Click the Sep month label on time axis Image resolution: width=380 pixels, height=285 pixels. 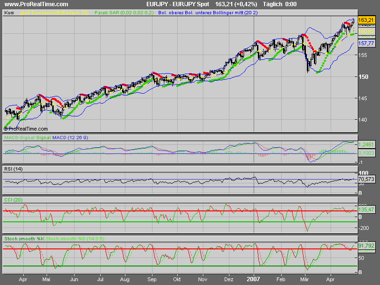[152, 279]
